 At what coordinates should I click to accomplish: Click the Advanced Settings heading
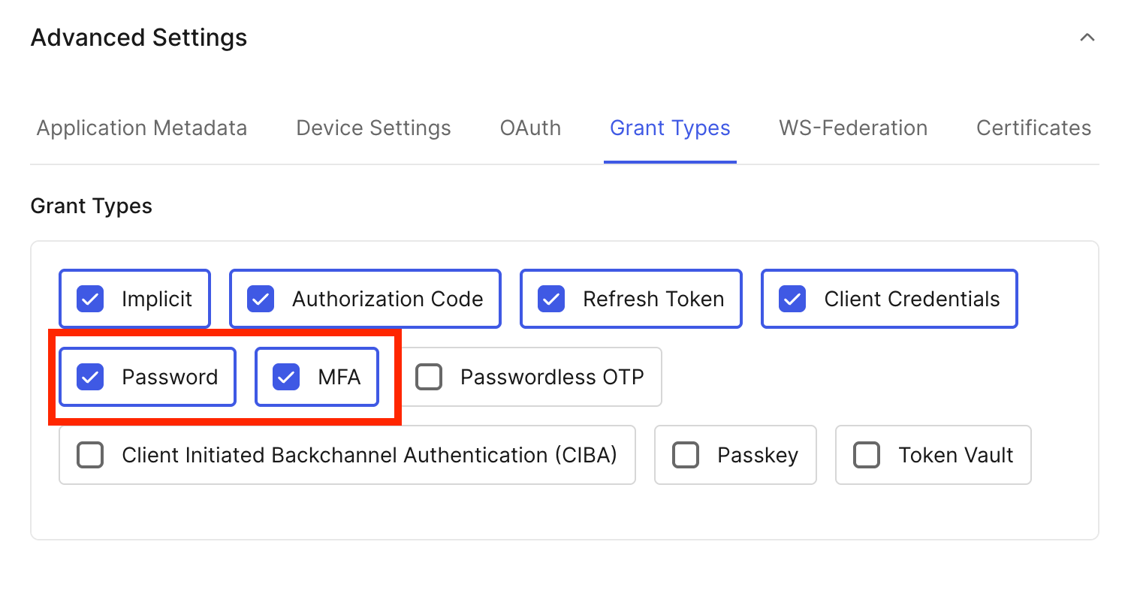click(139, 38)
